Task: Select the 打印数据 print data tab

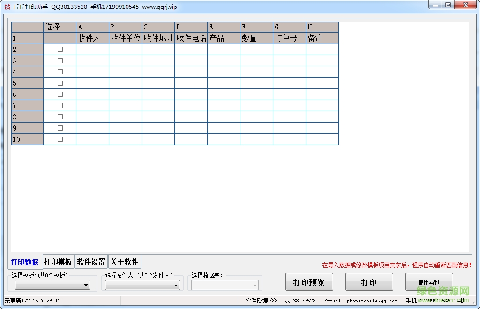Action: point(24,262)
